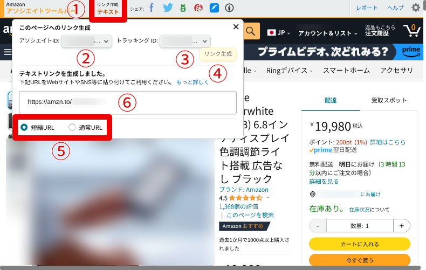The height and width of the screenshot is (270, 426).
Task: Click 詳細はこちら points link
Action: [388, 142]
